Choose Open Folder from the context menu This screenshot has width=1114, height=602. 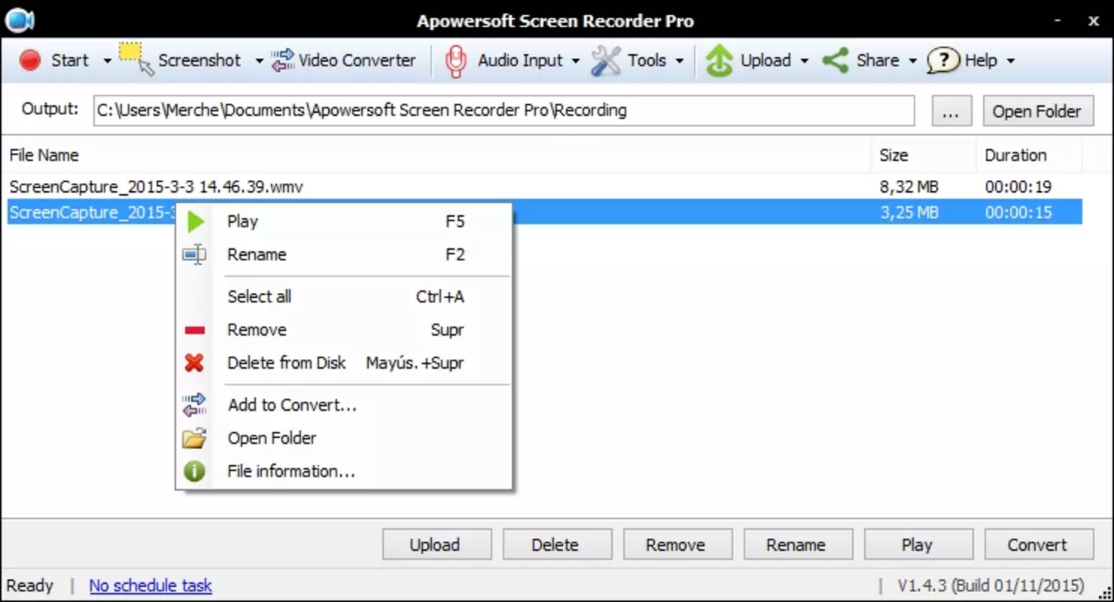345,438
